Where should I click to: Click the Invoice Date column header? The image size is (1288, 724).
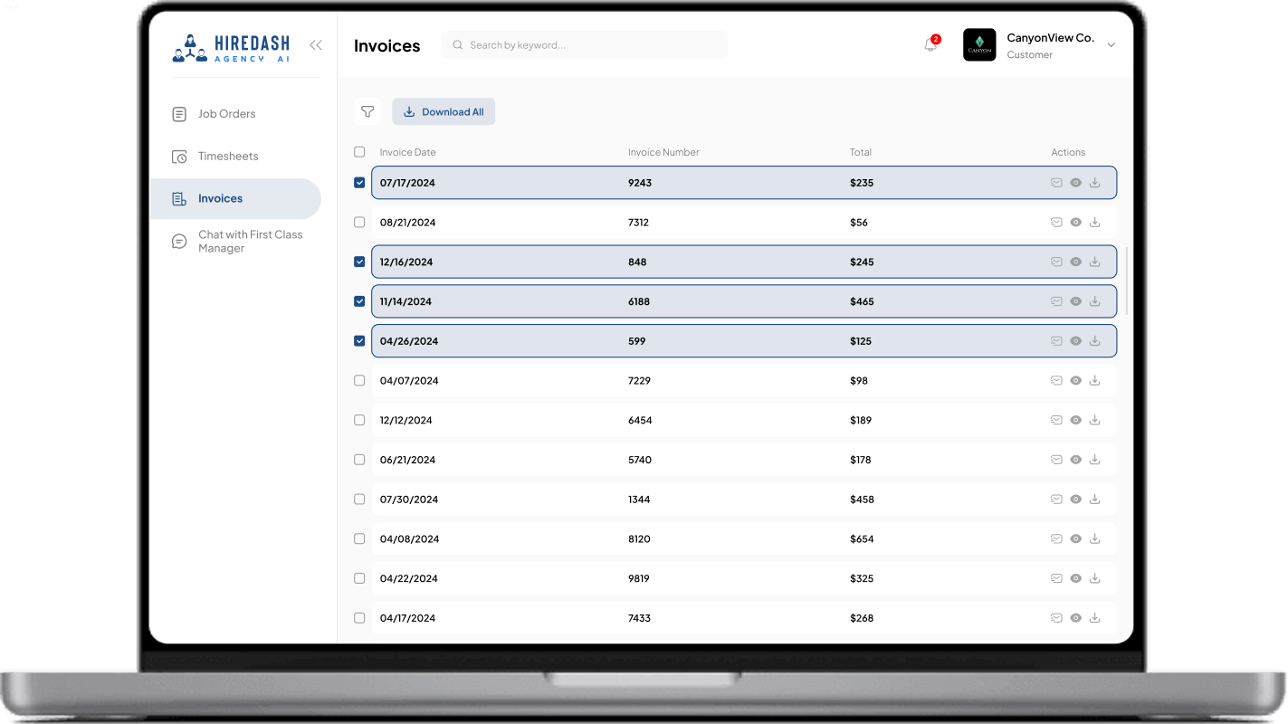[408, 152]
